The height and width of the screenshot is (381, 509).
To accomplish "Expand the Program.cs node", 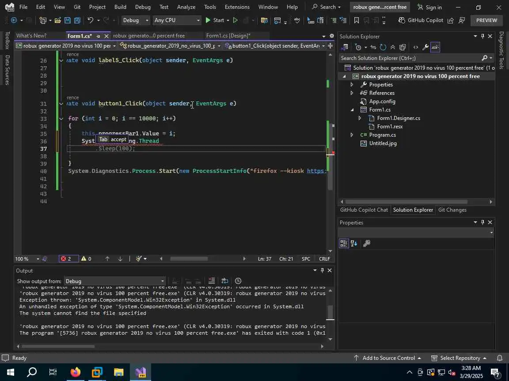I will 352,135.
